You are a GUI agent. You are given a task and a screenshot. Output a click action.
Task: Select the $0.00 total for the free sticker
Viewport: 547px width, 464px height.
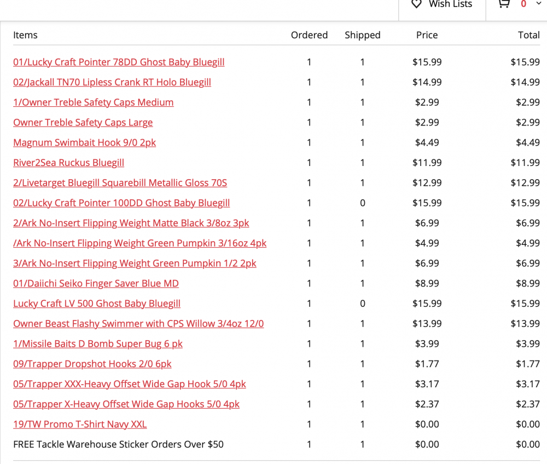528,444
